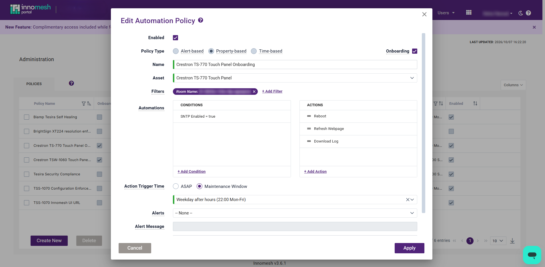Filter the Policy Name column

[x=84, y=104]
